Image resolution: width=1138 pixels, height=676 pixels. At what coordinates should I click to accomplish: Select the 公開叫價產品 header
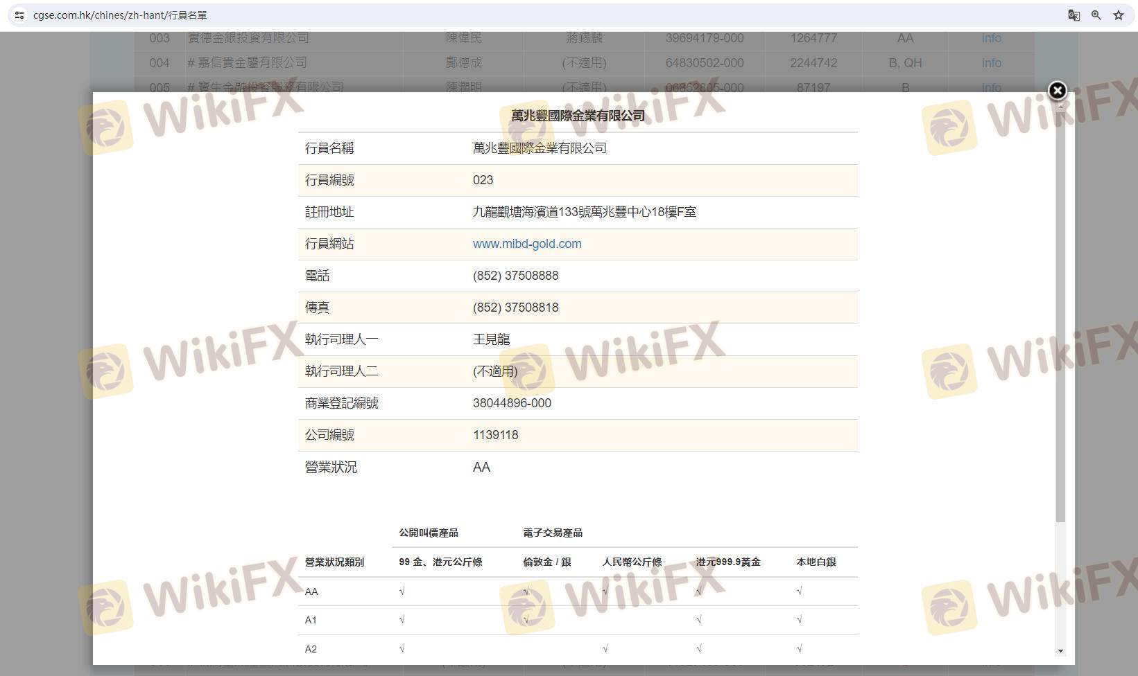click(429, 533)
